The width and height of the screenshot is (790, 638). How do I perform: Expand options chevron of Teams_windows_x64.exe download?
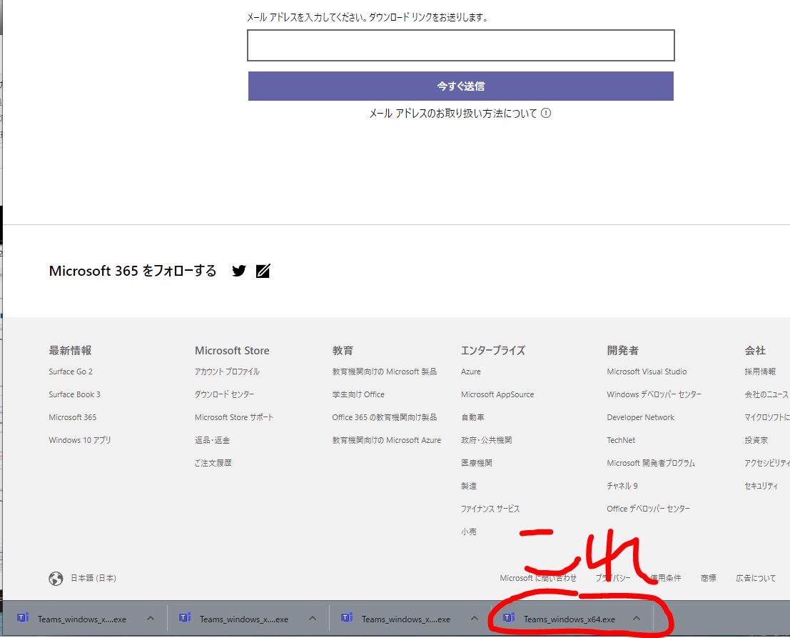[637, 618]
